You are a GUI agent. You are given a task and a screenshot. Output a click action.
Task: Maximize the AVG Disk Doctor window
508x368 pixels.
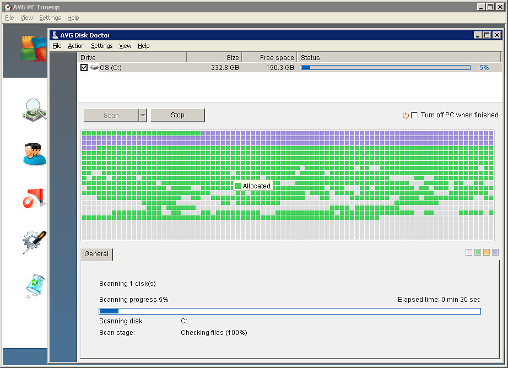pos(487,35)
